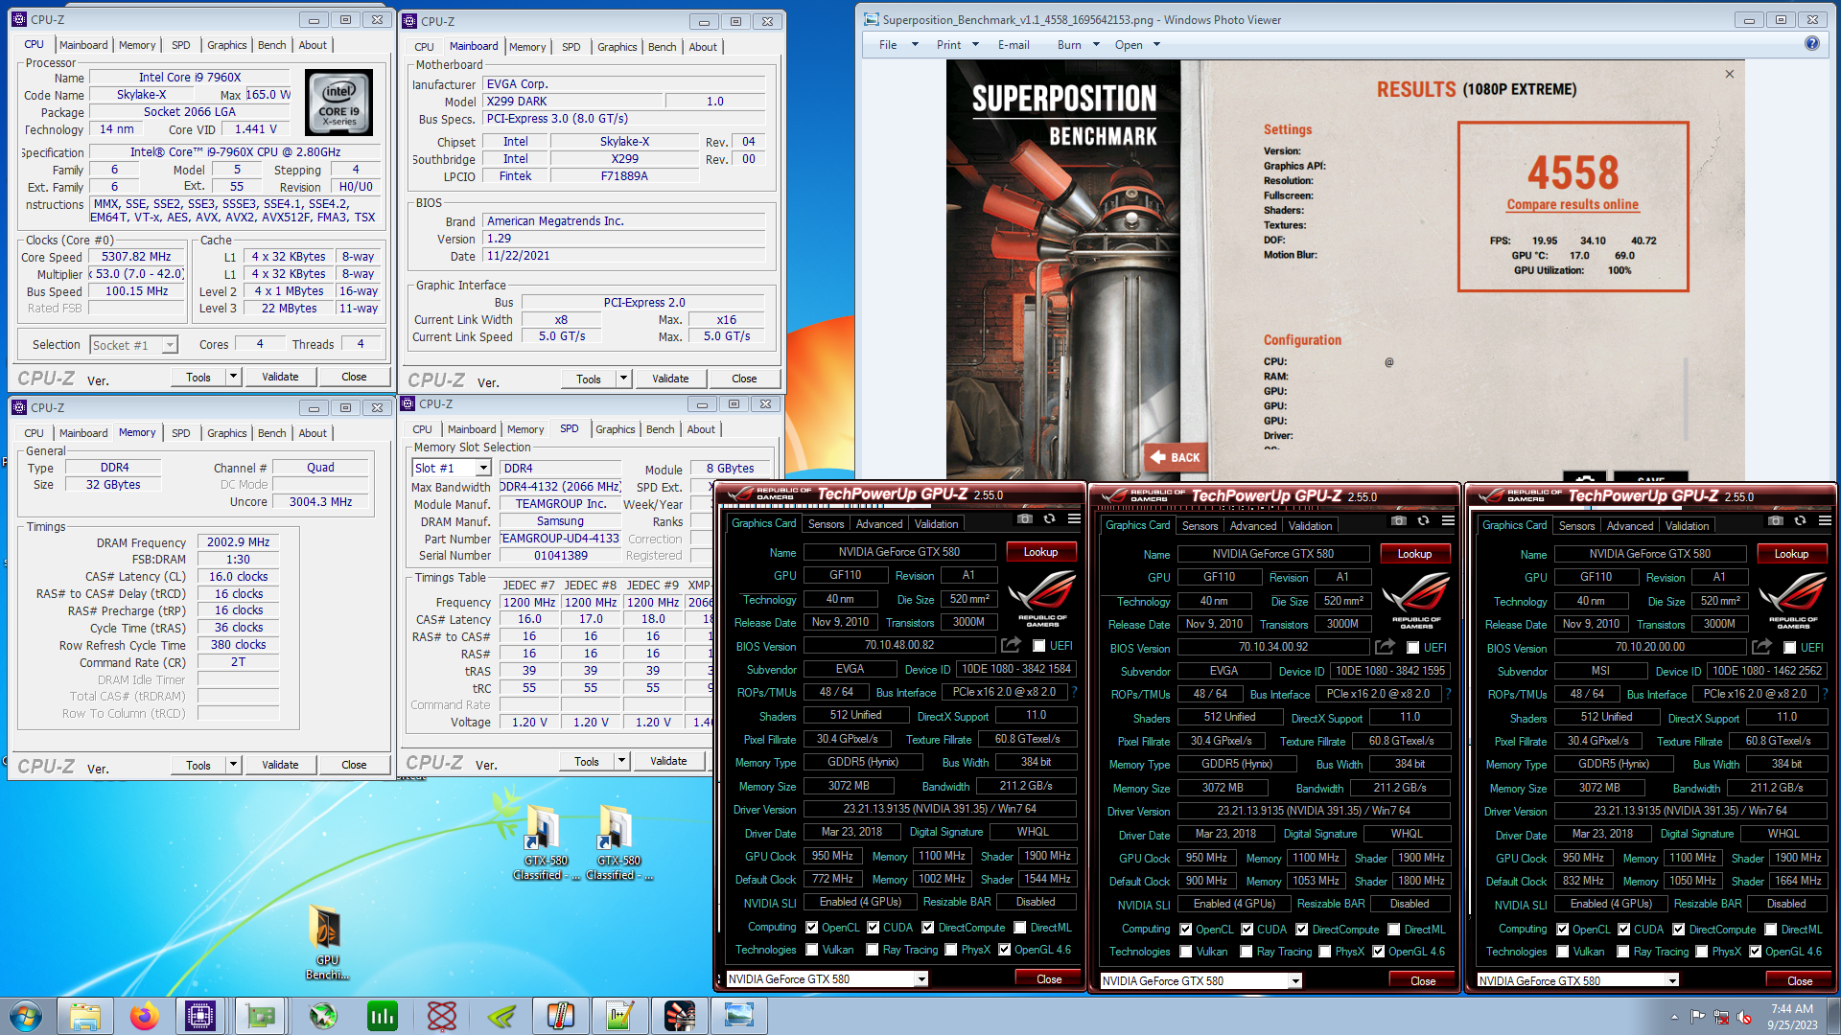Open the Bench tab in the CPU-Z Memory window
The image size is (1841, 1035).
coord(271,433)
